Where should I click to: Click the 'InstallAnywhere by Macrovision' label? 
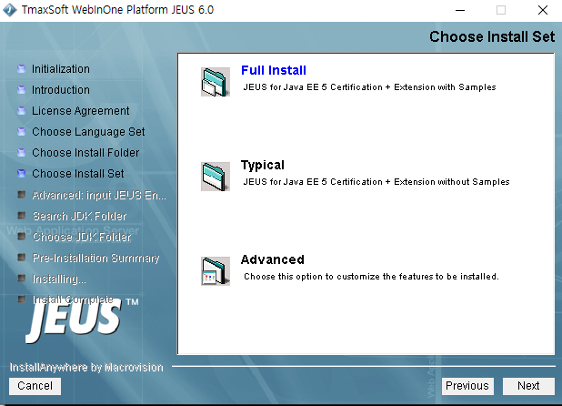pyautogui.click(x=86, y=367)
